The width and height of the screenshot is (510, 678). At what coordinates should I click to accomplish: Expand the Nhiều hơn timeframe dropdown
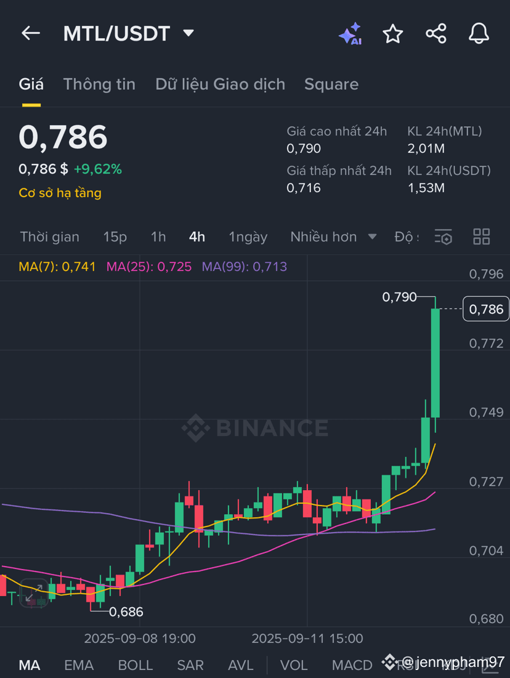coord(333,236)
